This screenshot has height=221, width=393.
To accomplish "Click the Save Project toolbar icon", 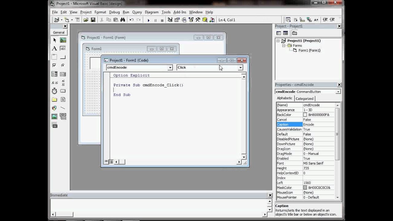I will (93, 20).
